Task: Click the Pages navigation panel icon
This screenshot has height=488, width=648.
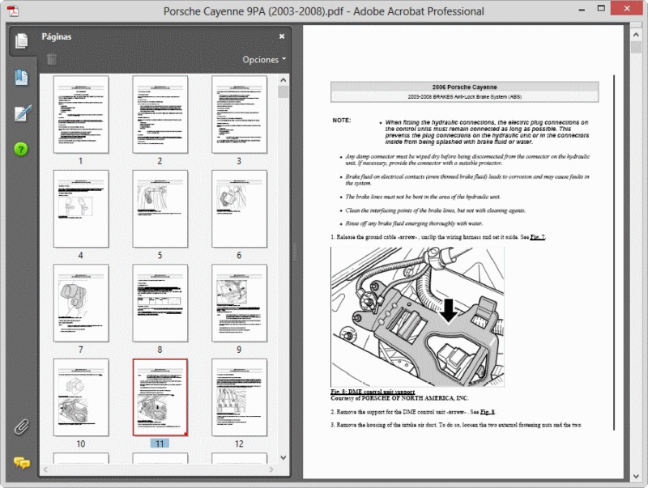Action: click(21, 43)
